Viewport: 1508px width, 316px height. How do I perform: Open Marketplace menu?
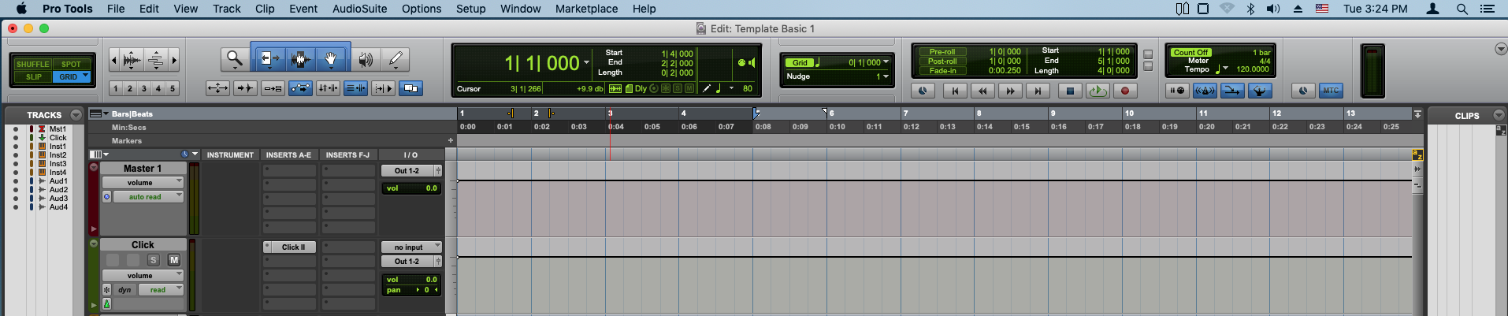click(586, 9)
